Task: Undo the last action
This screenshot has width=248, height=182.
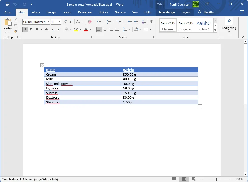Action: (15, 4)
